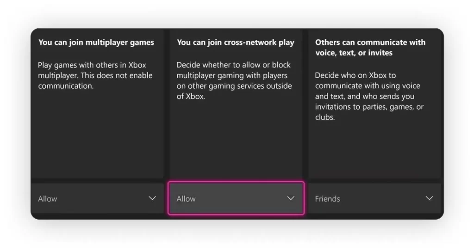This screenshot has height=252, width=474.
Task: Click the Friends value text
Action: (x=328, y=199)
